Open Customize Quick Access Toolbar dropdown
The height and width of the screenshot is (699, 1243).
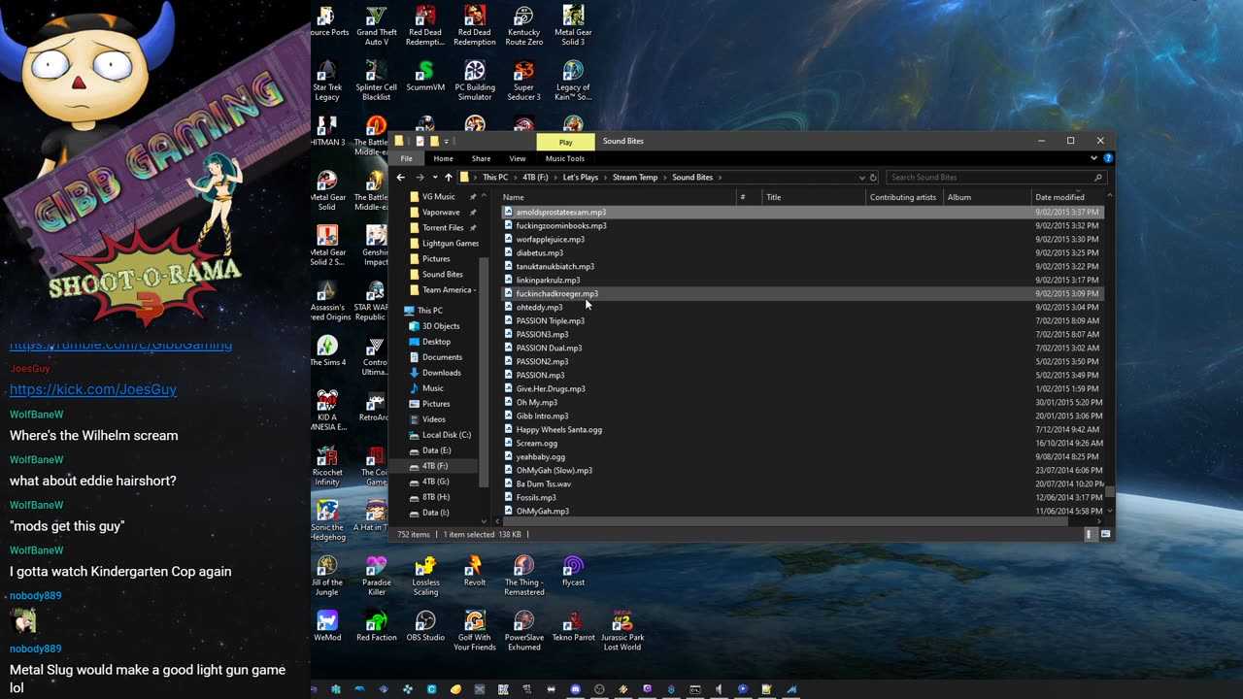click(447, 142)
